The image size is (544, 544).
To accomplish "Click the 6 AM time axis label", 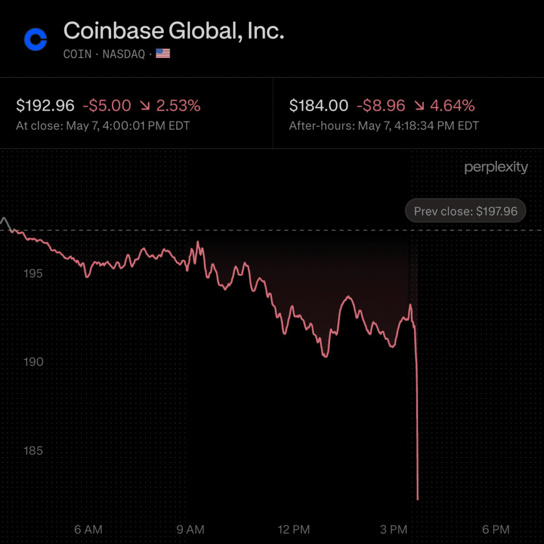I will tap(88, 530).
